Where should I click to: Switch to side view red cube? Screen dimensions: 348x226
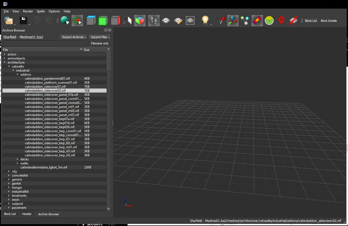pyautogui.click(x=115, y=20)
